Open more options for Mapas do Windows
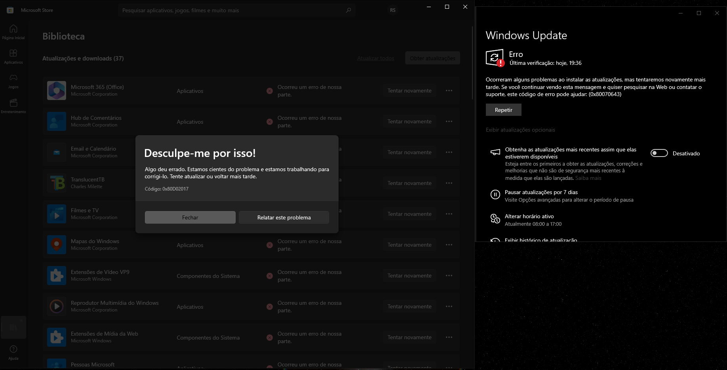Viewport: 727px width, 370px height. (x=449, y=245)
